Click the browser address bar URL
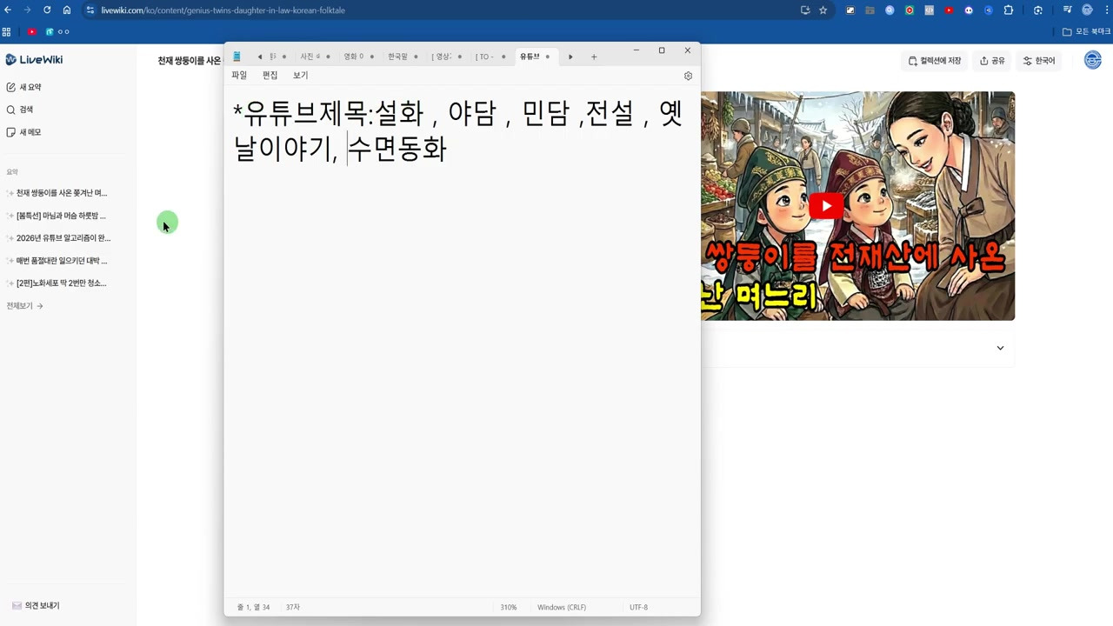The width and height of the screenshot is (1113, 626). click(x=223, y=10)
